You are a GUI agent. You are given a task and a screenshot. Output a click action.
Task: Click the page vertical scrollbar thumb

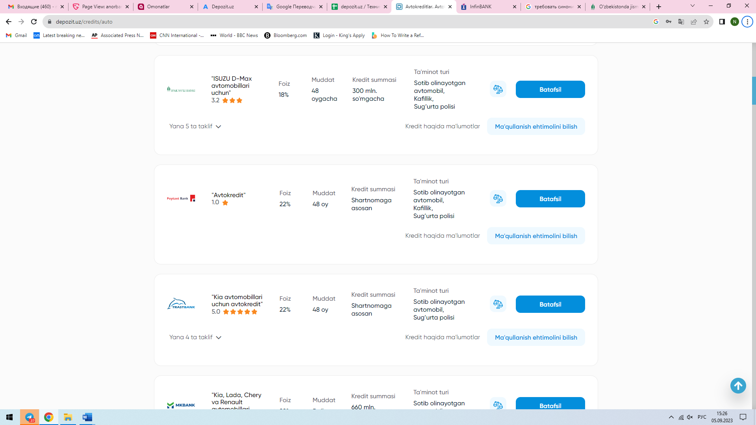754,91
